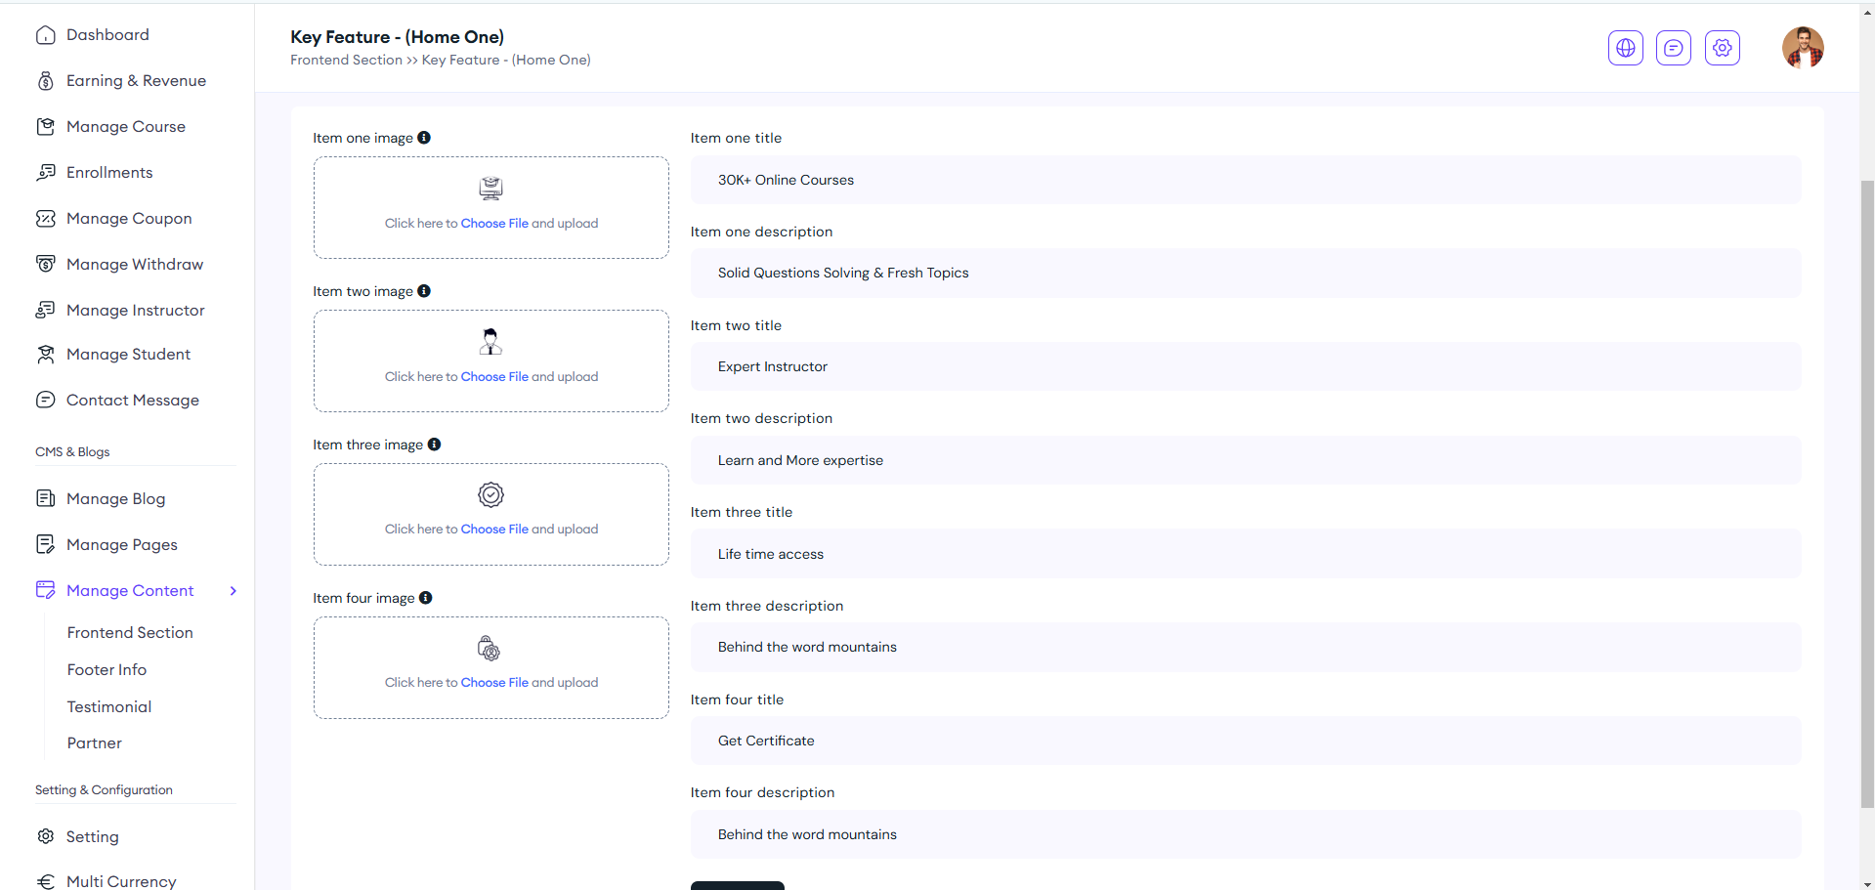Image resolution: width=1875 pixels, height=890 pixels.
Task: Click the info icon beside Item four image
Action: pos(425,598)
